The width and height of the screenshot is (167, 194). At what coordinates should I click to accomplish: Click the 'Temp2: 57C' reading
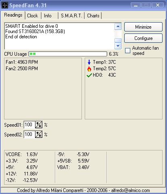[x=104, y=69]
